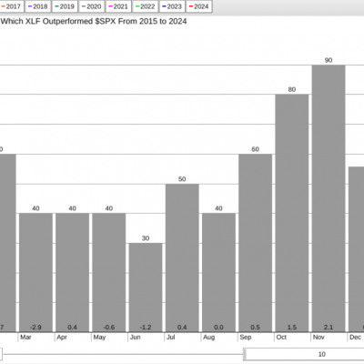Toggle the 2018 year series button
Screen dimensions: 364x364
tap(38, 6)
